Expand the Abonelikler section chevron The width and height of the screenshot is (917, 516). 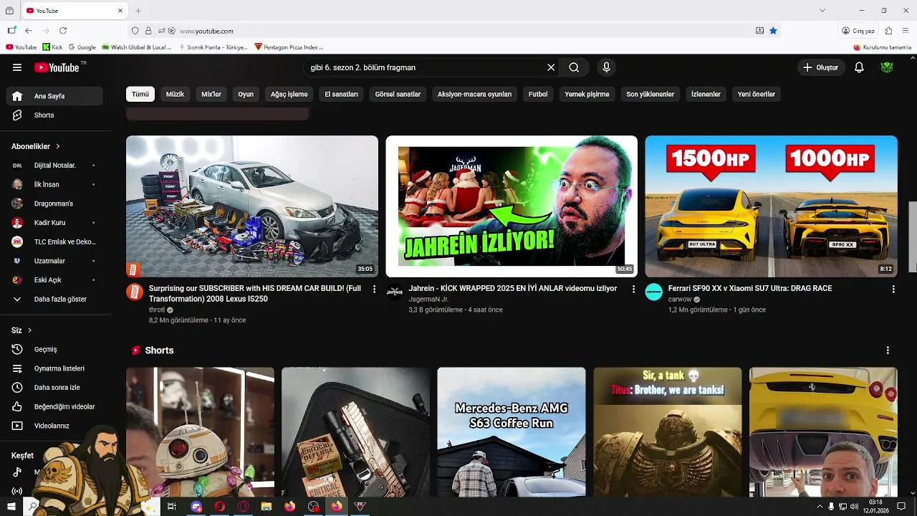coord(58,146)
